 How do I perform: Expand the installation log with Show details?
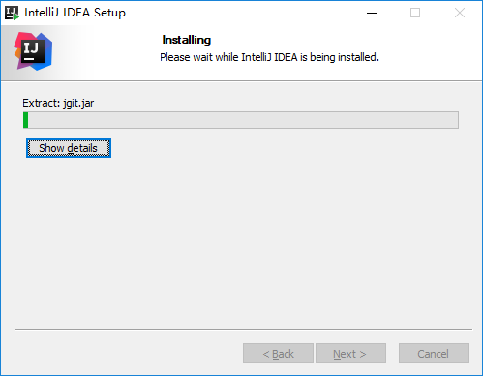(69, 148)
